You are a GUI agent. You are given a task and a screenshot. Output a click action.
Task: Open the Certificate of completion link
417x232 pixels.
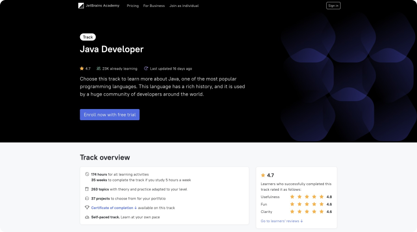[x=114, y=208]
